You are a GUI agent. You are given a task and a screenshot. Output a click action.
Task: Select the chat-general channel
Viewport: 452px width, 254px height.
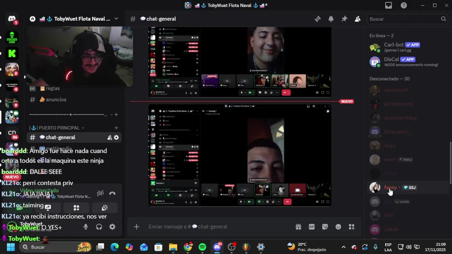coord(74,138)
